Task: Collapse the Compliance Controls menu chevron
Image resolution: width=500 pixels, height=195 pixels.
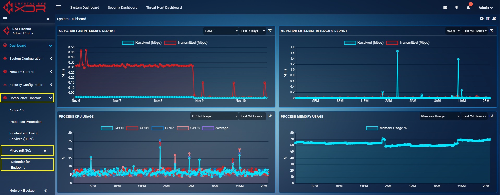Action: (x=50, y=98)
